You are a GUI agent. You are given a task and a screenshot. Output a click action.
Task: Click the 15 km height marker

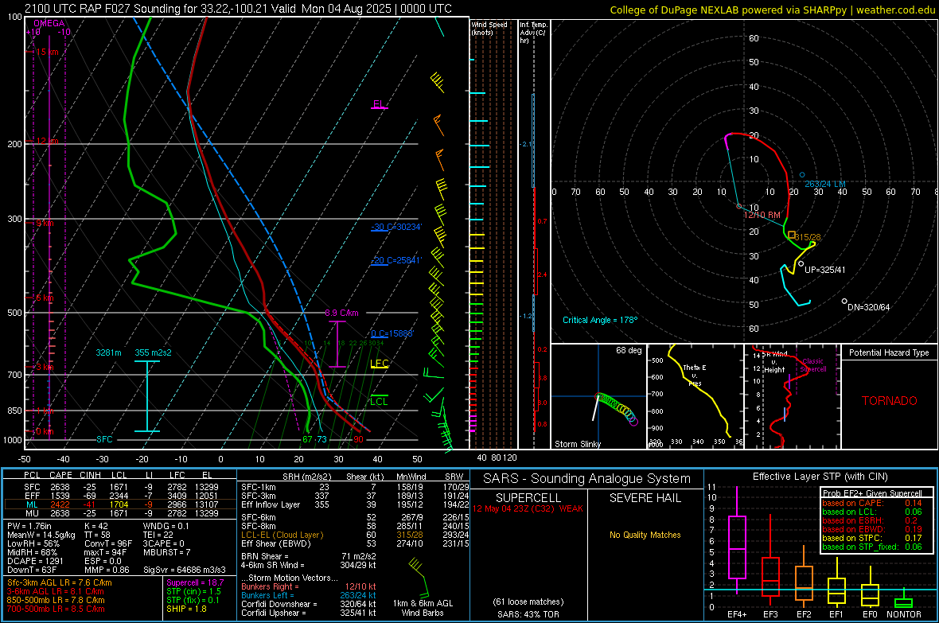coord(48,53)
